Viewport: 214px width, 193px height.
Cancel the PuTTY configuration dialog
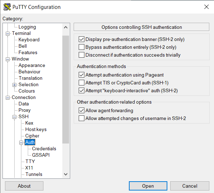[190, 186]
